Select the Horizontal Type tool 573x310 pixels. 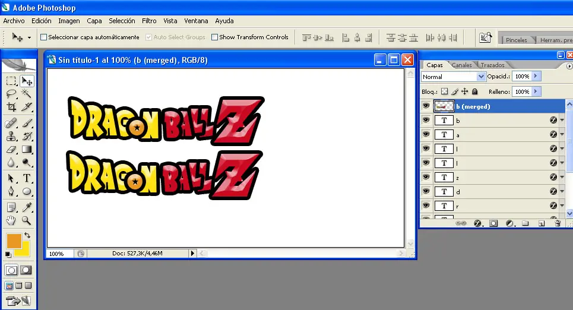(27, 178)
